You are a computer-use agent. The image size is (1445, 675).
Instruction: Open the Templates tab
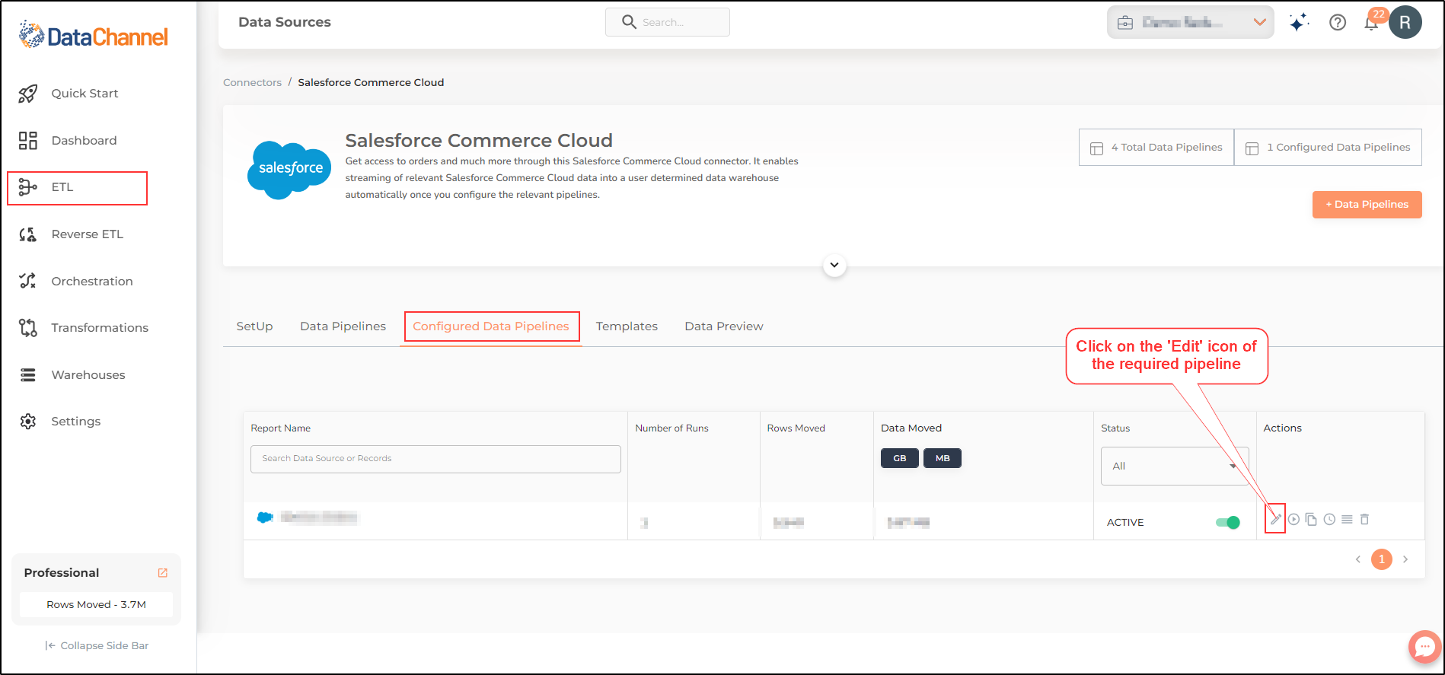(627, 326)
